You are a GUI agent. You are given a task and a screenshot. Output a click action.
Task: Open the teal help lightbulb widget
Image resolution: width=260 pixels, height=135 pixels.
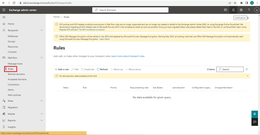click(255, 114)
